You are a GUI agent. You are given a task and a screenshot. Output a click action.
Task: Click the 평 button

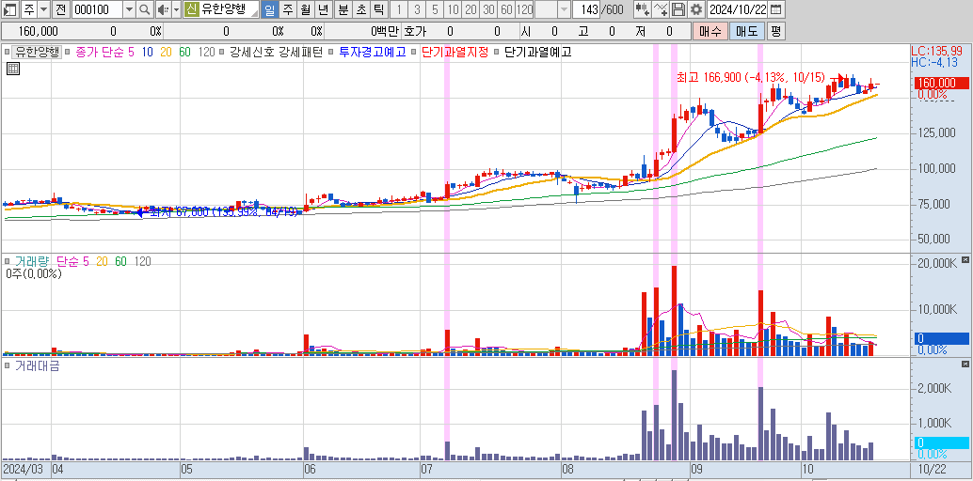pyautogui.click(x=775, y=31)
